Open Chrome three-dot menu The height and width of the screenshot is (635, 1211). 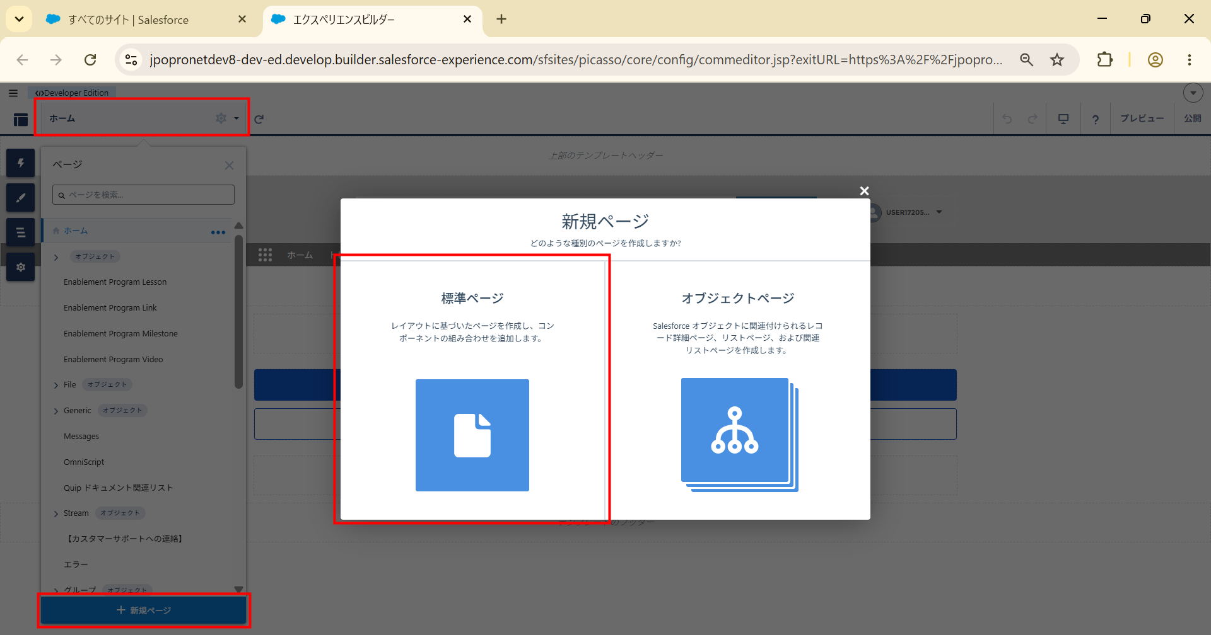click(1189, 59)
